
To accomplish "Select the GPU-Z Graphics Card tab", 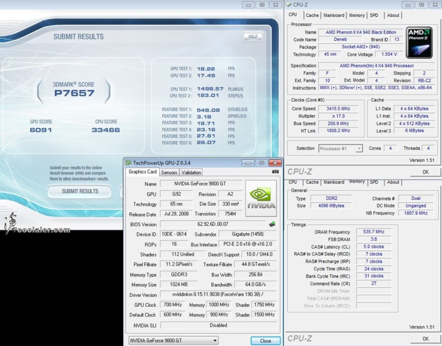I will coord(142,172).
